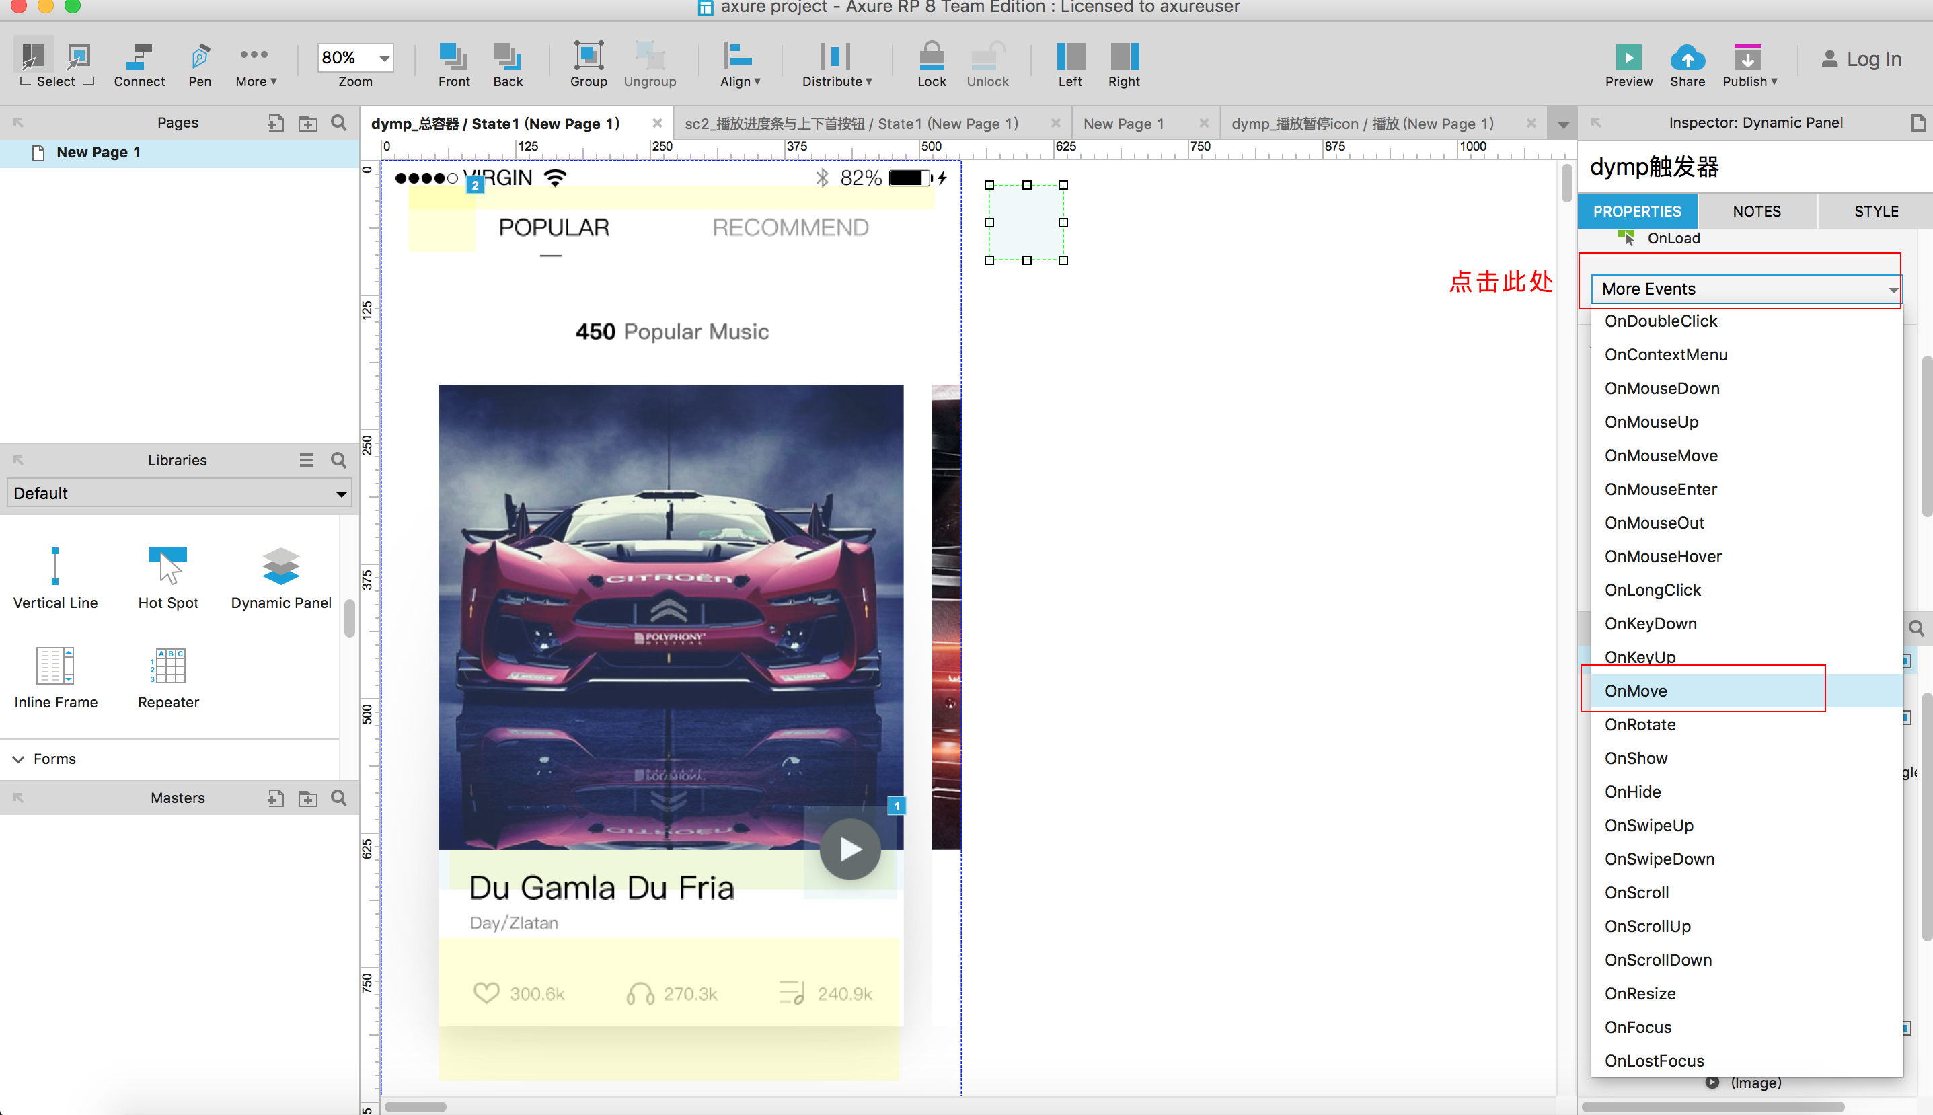Select the Repeater widget
This screenshot has width=1933, height=1115.
[169, 679]
